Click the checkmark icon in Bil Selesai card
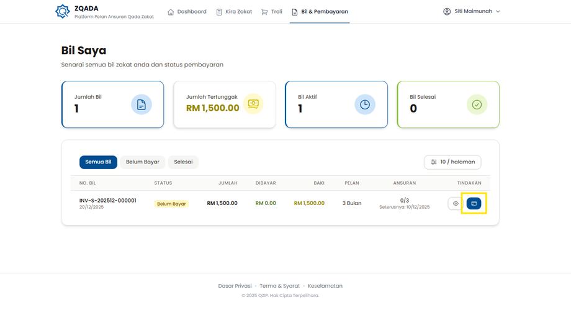 click(x=477, y=105)
